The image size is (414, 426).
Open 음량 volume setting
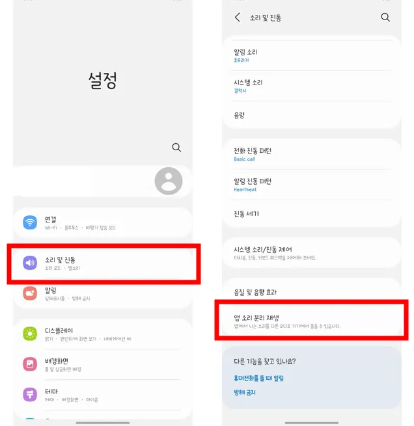point(312,115)
